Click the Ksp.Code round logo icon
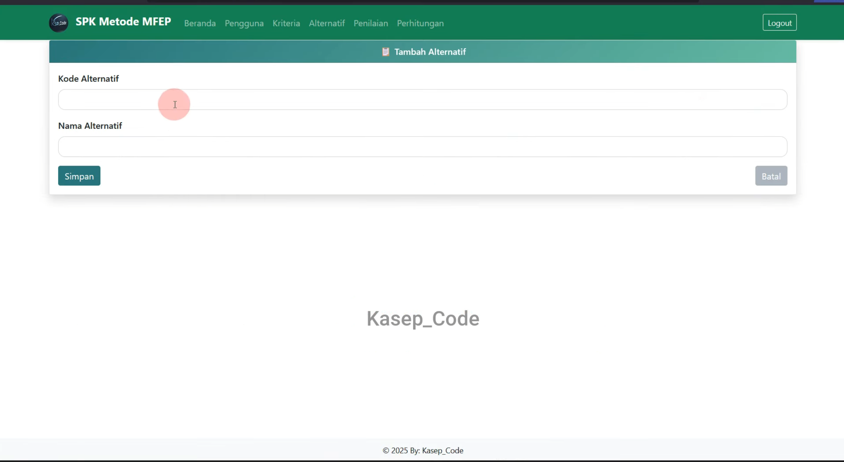 click(59, 23)
